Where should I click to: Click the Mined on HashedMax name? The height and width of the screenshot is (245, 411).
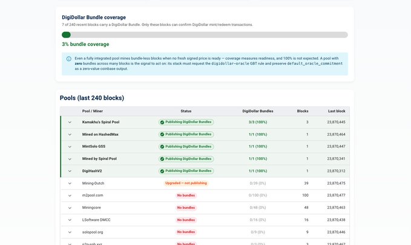pyautogui.click(x=100, y=134)
